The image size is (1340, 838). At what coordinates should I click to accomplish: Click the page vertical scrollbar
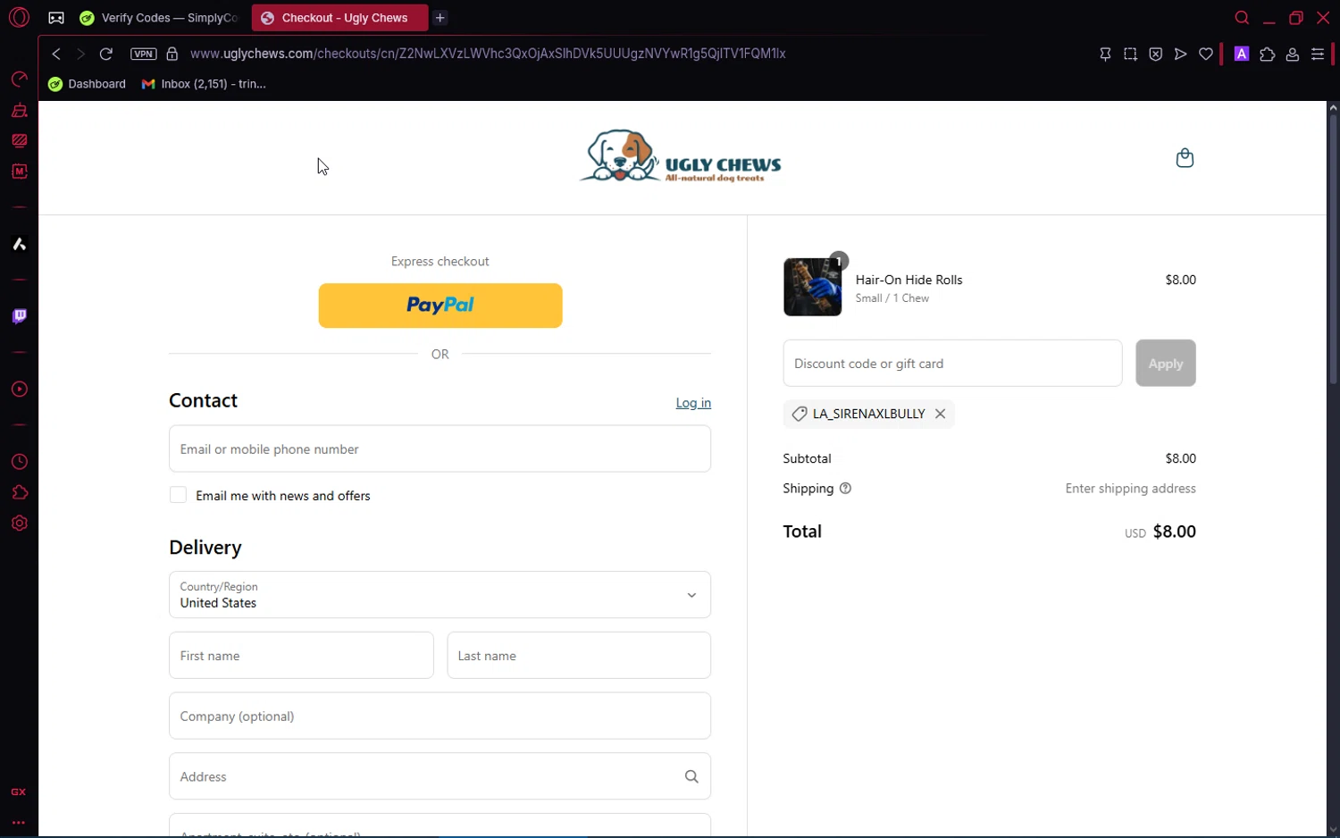coord(1333,250)
